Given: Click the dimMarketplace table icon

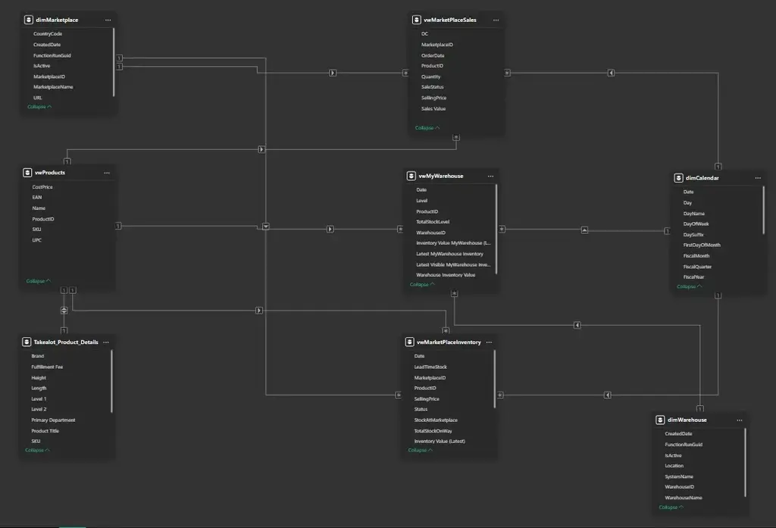Looking at the screenshot, I should tap(28, 20).
